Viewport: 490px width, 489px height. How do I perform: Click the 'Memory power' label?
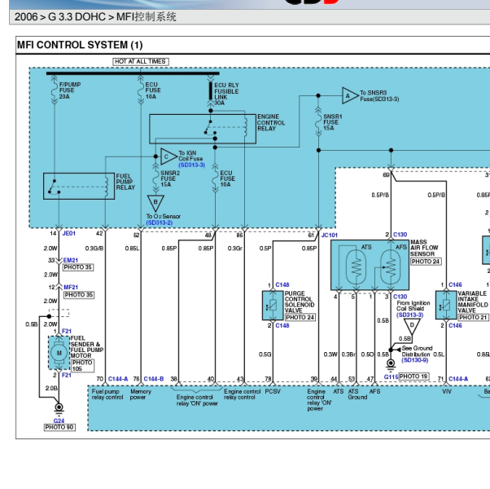pyautogui.click(x=141, y=394)
